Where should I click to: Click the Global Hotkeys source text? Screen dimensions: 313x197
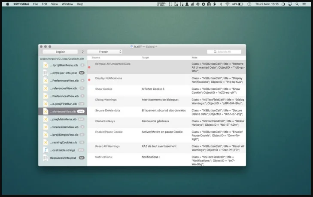105,121
